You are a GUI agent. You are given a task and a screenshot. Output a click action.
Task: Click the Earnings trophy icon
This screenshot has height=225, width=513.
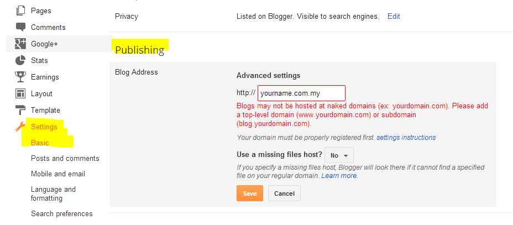click(x=20, y=77)
